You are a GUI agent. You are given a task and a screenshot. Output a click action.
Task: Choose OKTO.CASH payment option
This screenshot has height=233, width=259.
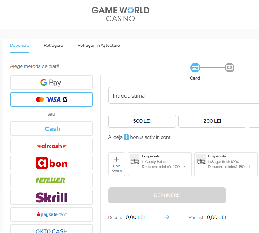tap(51, 229)
